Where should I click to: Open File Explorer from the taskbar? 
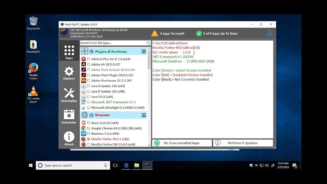[x=137, y=165]
